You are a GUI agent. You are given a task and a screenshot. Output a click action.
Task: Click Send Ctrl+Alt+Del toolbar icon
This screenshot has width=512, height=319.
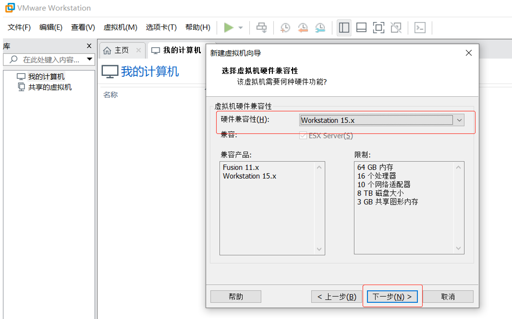click(261, 28)
